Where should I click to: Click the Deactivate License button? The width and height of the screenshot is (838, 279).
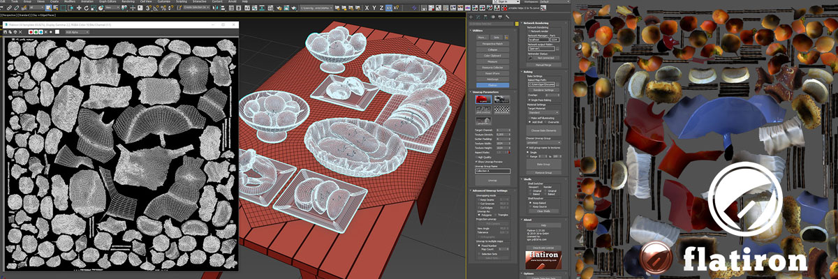click(x=543, y=248)
